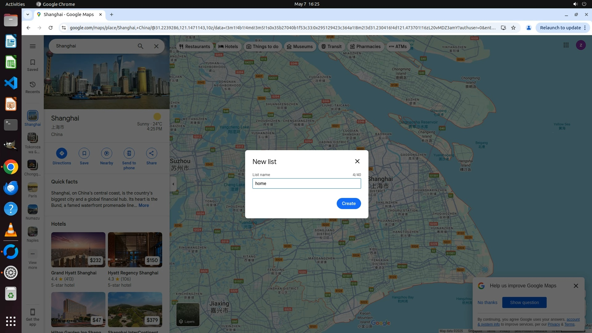The image size is (592, 333).
Task: Select the Hotels category chip
Action: (228, 47)
